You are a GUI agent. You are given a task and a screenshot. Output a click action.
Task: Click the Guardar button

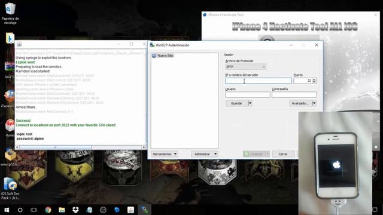click(x=236, y=103)
